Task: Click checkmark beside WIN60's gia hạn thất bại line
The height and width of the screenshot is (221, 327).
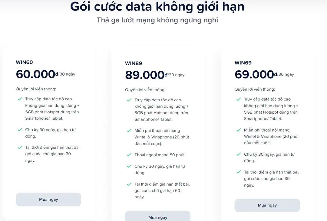Action: tap(20, 148)
